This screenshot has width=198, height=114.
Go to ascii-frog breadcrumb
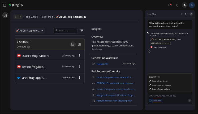(48, 17)
